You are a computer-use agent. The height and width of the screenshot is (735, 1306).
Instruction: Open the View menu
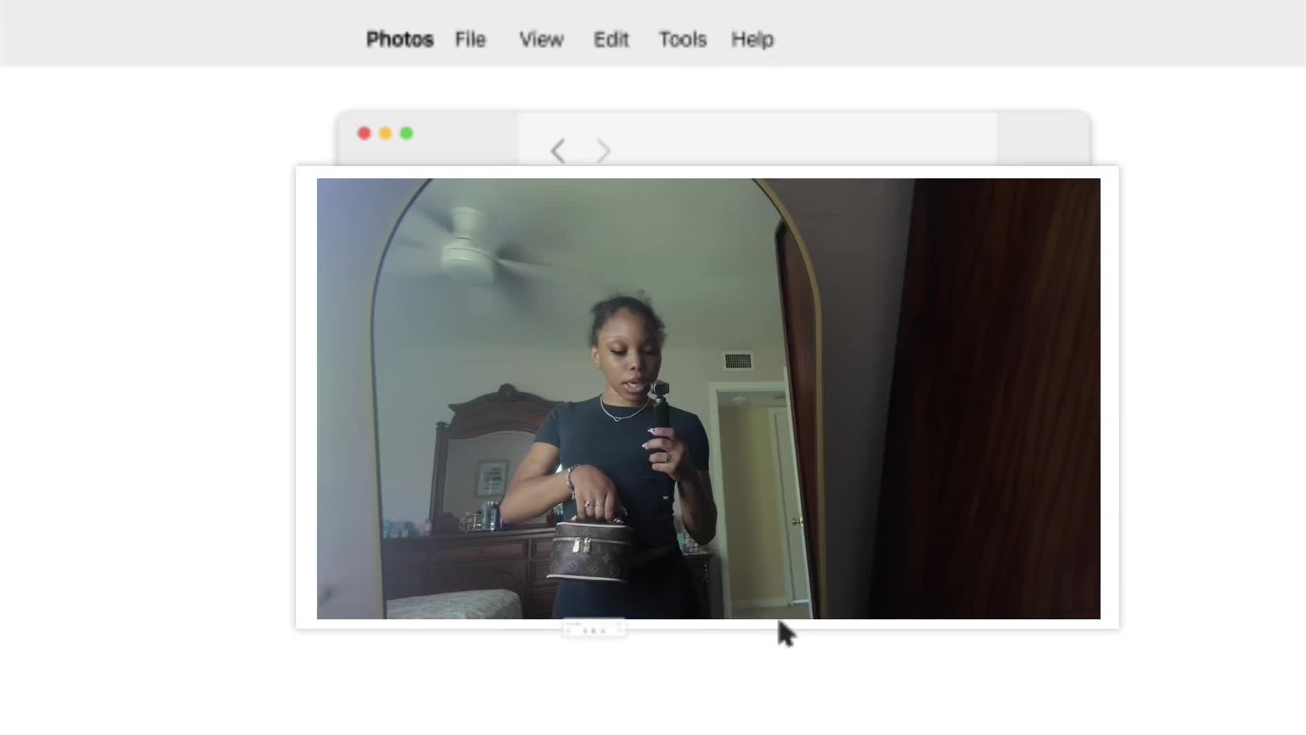point(541,39)
